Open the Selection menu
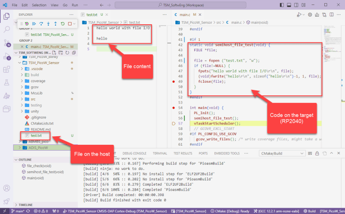The image size is (345, 214). point(39,5)
